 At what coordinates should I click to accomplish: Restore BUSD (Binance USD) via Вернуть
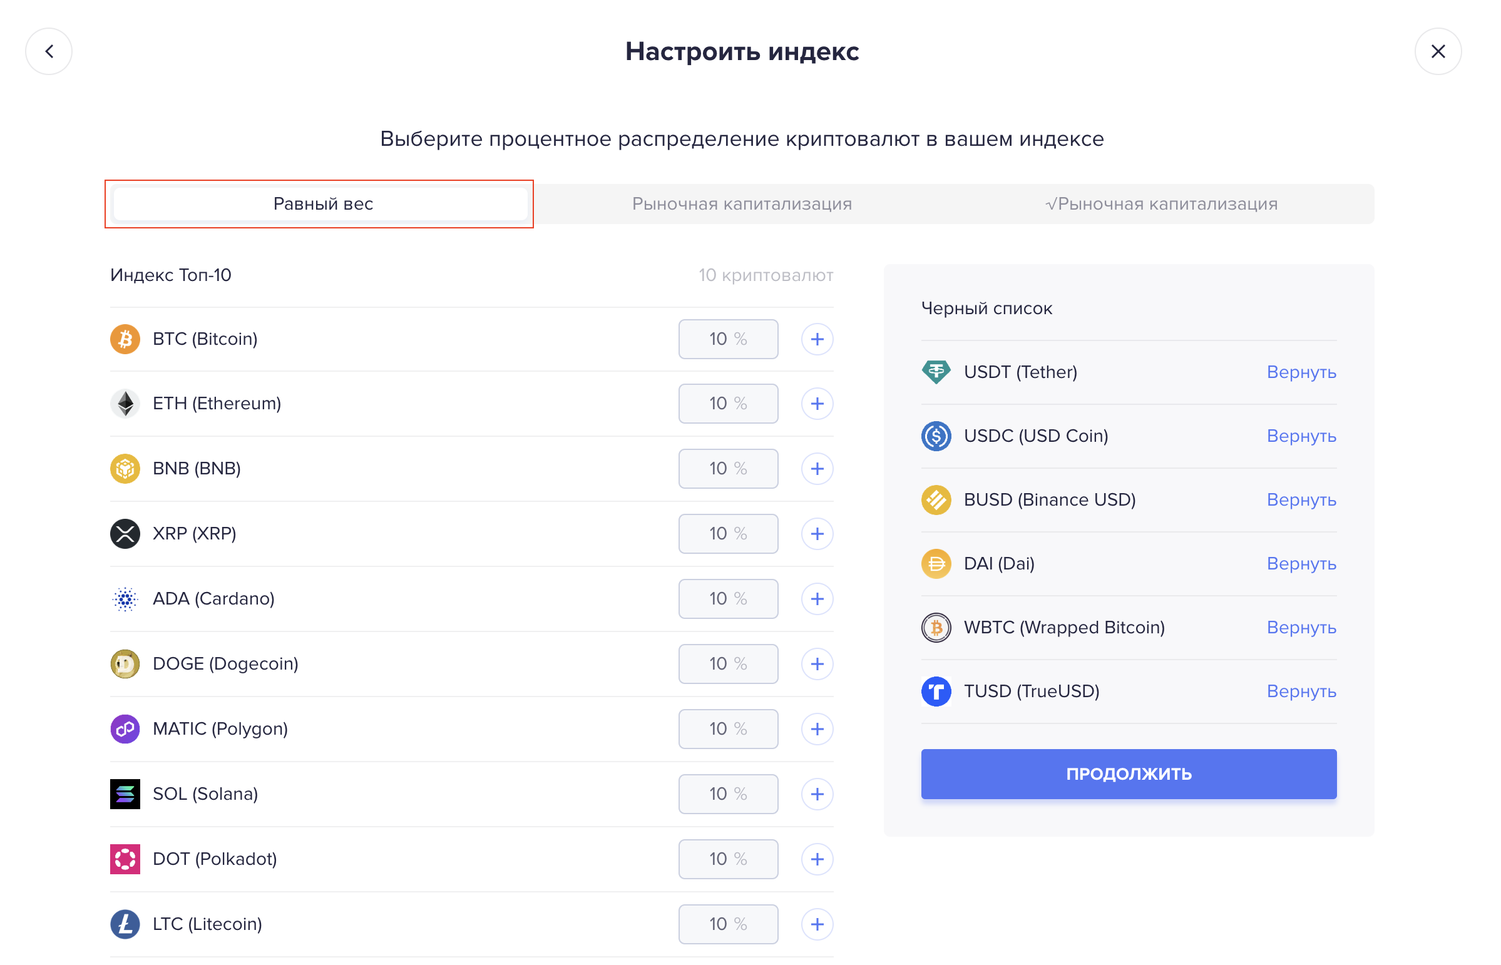[1301, 500]
